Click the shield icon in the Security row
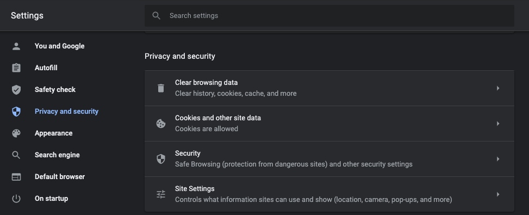 pyautogui.click(x=161, y=159)
